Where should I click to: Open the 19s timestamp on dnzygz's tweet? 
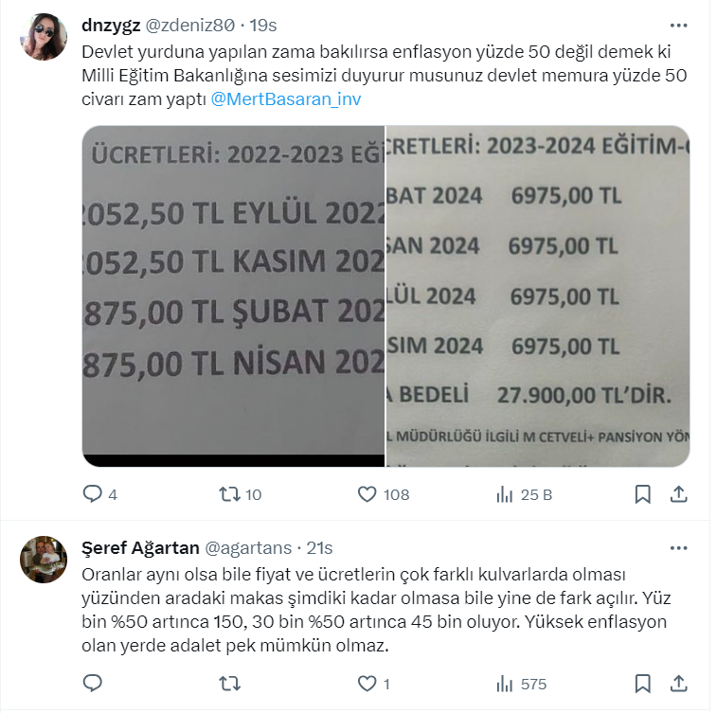pos(263,26)
